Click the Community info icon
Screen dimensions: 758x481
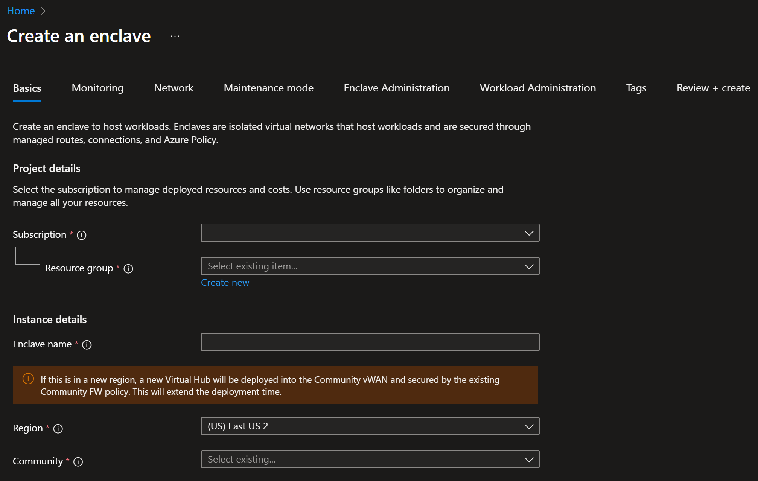(78, 462)
